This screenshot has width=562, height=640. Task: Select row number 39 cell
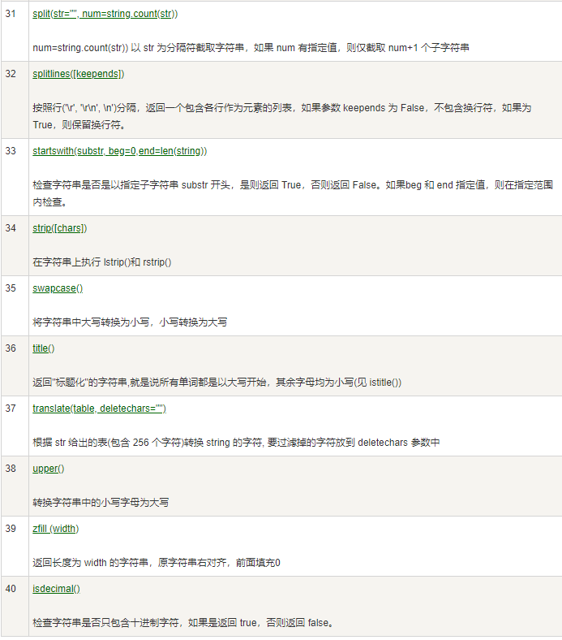(15, 546)
